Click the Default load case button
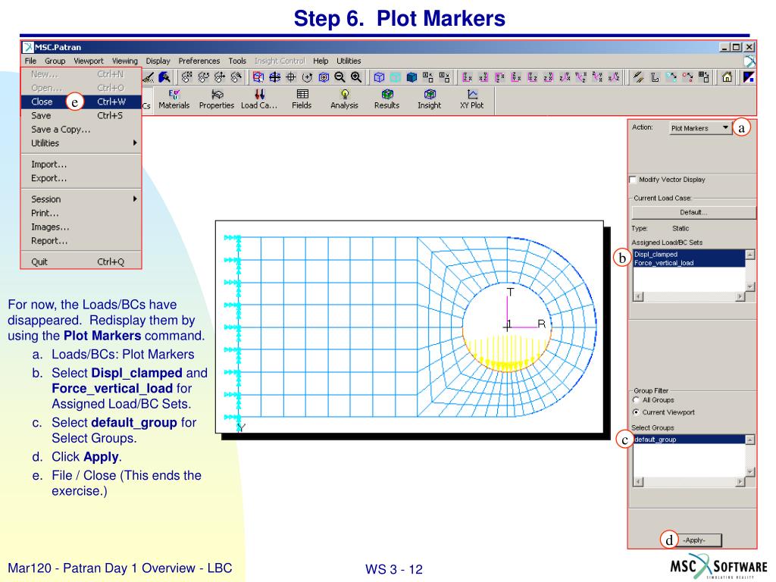Viewport: 776px width, 582px height. coord(694,212)
